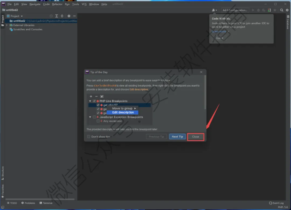This screenshot has height=210, width=291.
Task: Open the Event Log in status bar
Action: pos(276,203)
